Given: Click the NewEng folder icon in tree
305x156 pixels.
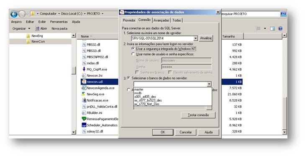Looking at the screenshot, I should (x=28, y=36).
